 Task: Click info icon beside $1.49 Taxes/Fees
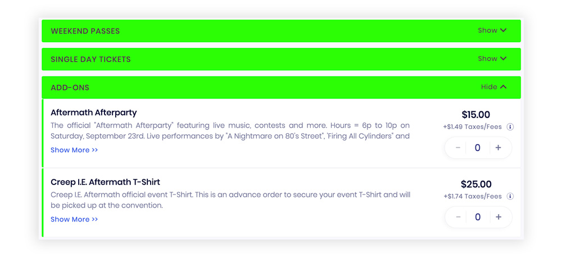(510, 127)
